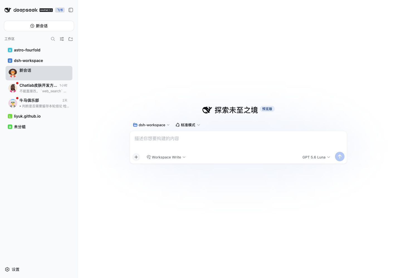Collapse the dsh-workspace group
This screenshot has width=401, height=278.
pyautogui.click(x=39, y=61)
